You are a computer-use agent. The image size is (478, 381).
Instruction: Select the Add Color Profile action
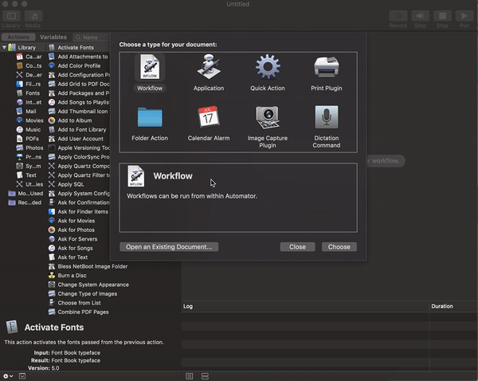coord(79,65)
